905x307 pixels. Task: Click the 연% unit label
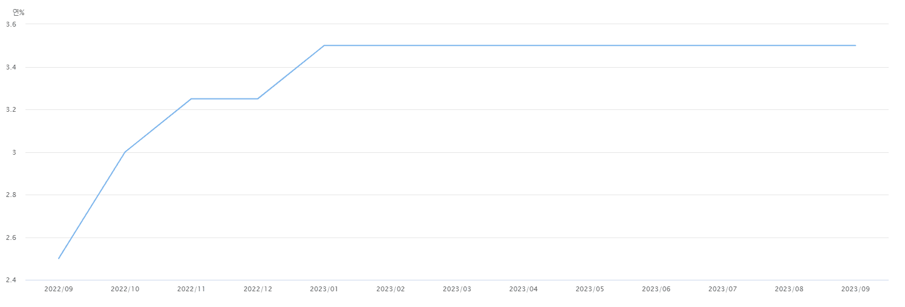[19, 12]
